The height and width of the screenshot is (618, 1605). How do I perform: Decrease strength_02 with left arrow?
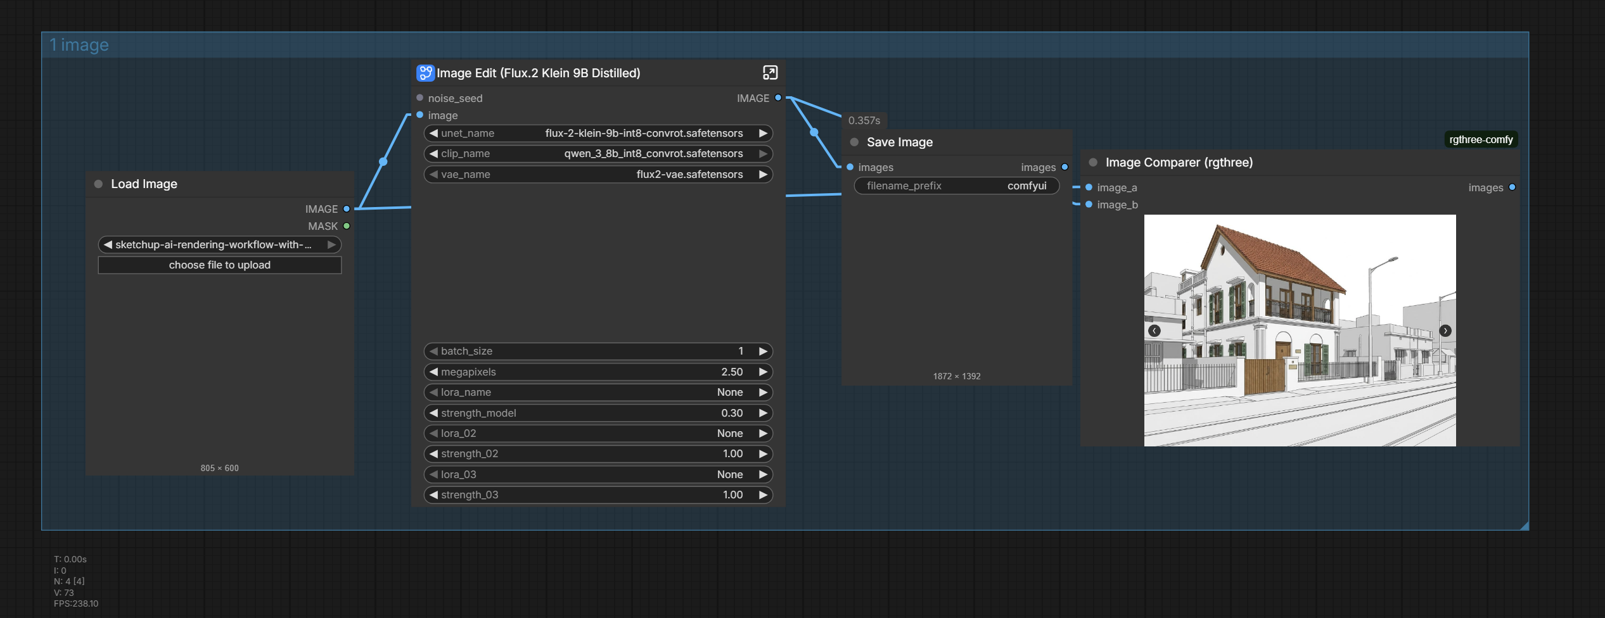click(433, 454)
